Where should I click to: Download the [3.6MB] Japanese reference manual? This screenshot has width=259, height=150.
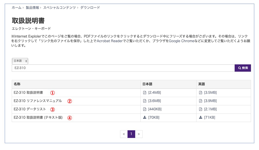[x=155, y=101]
